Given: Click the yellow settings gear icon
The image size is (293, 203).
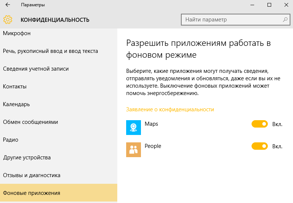Looking at the screenshot, I should pos(8,20).
